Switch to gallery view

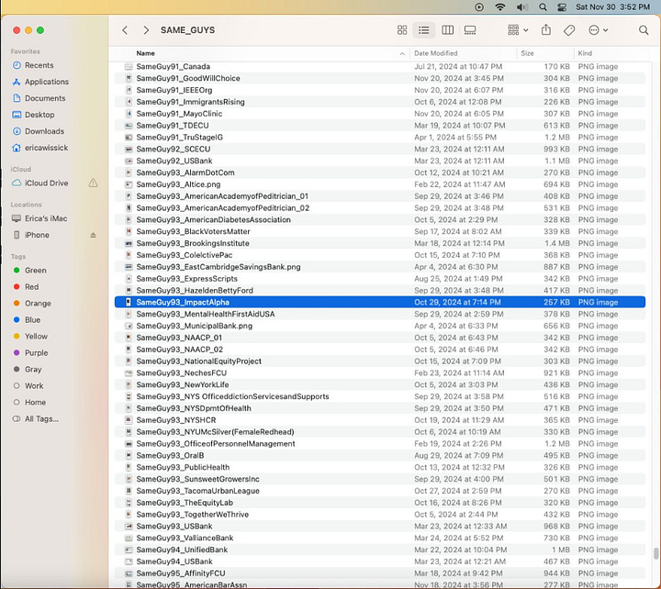(470, 30)
